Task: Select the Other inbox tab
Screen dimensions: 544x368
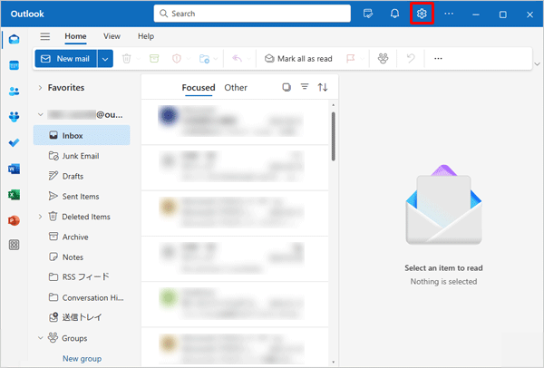Action: point(236,87)
